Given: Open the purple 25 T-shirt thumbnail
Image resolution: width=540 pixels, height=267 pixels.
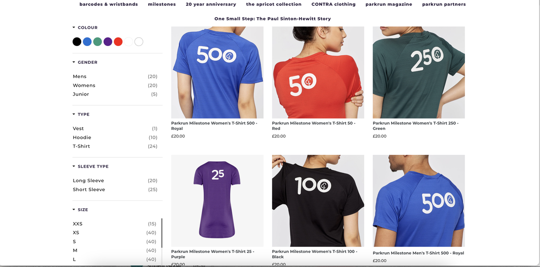Looking at the screenshot, I should [x=217, y=201].
